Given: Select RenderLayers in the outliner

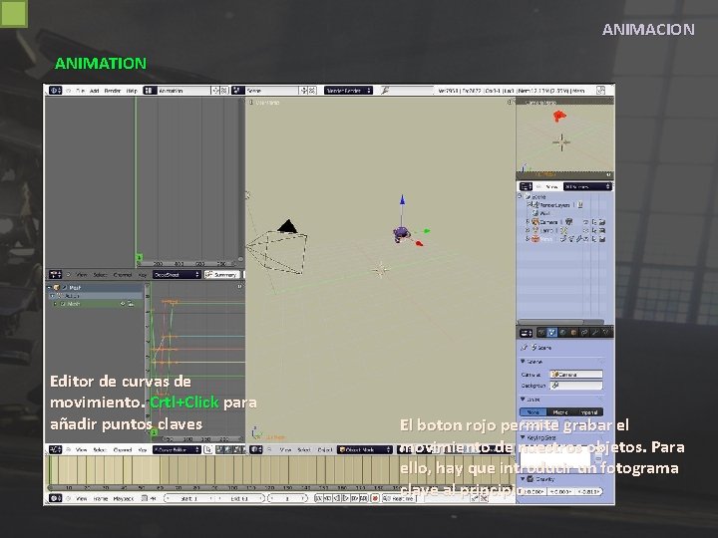Looking at the screenshot, I should coord(553,205).
